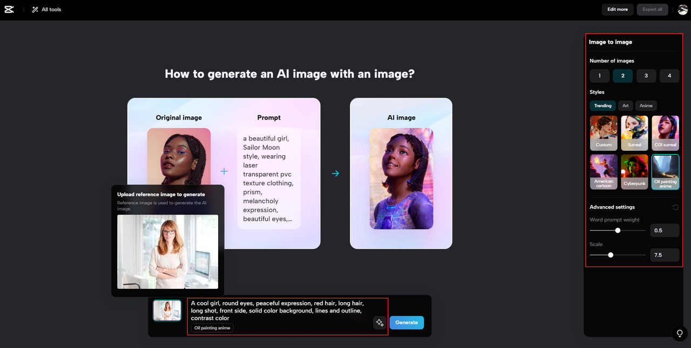Open the user profile avatar
Screen dimensions: 691x348
pyautogui.click(x=682, y=9)
